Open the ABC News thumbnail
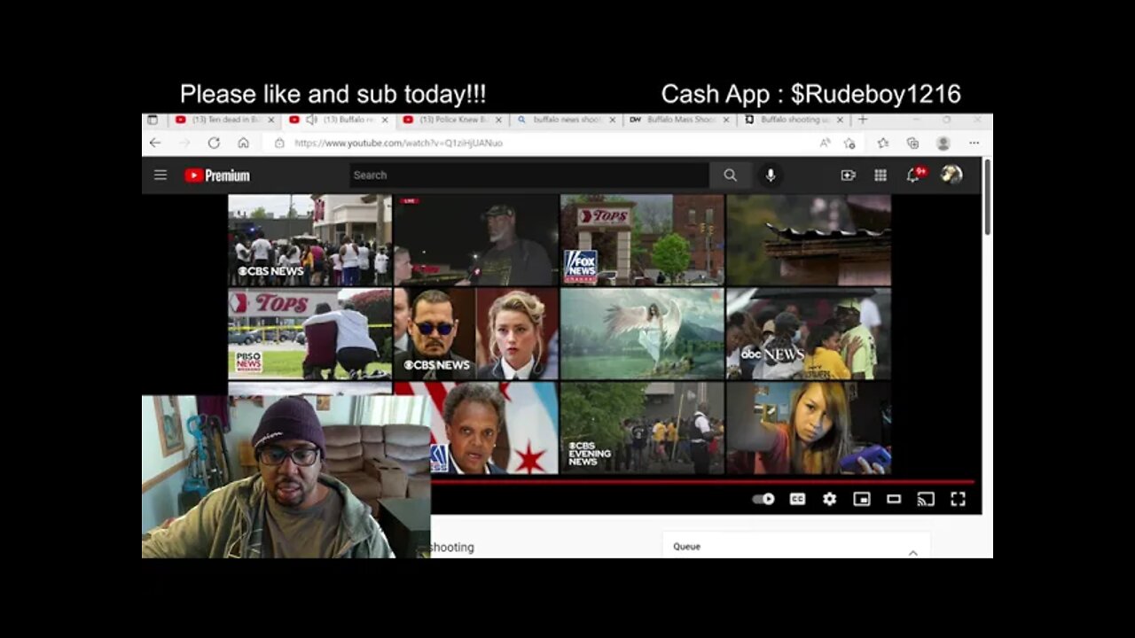The image size is (1135, 638). 809,333
